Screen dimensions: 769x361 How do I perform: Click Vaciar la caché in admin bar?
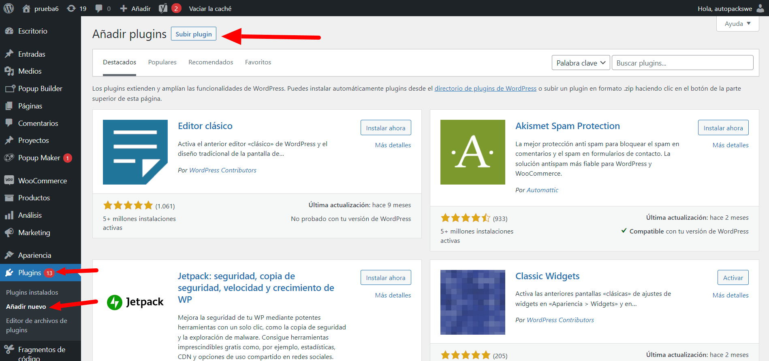pyautogui.click(x=210, y=8)
